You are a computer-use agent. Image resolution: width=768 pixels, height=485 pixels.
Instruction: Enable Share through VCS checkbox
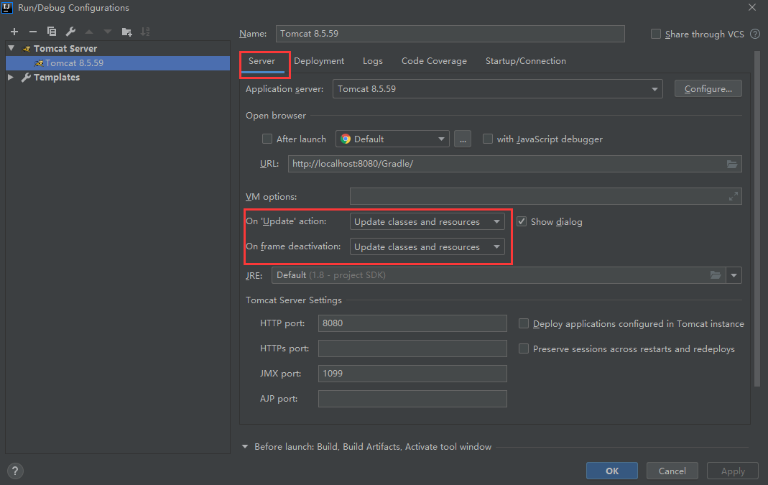655,34
